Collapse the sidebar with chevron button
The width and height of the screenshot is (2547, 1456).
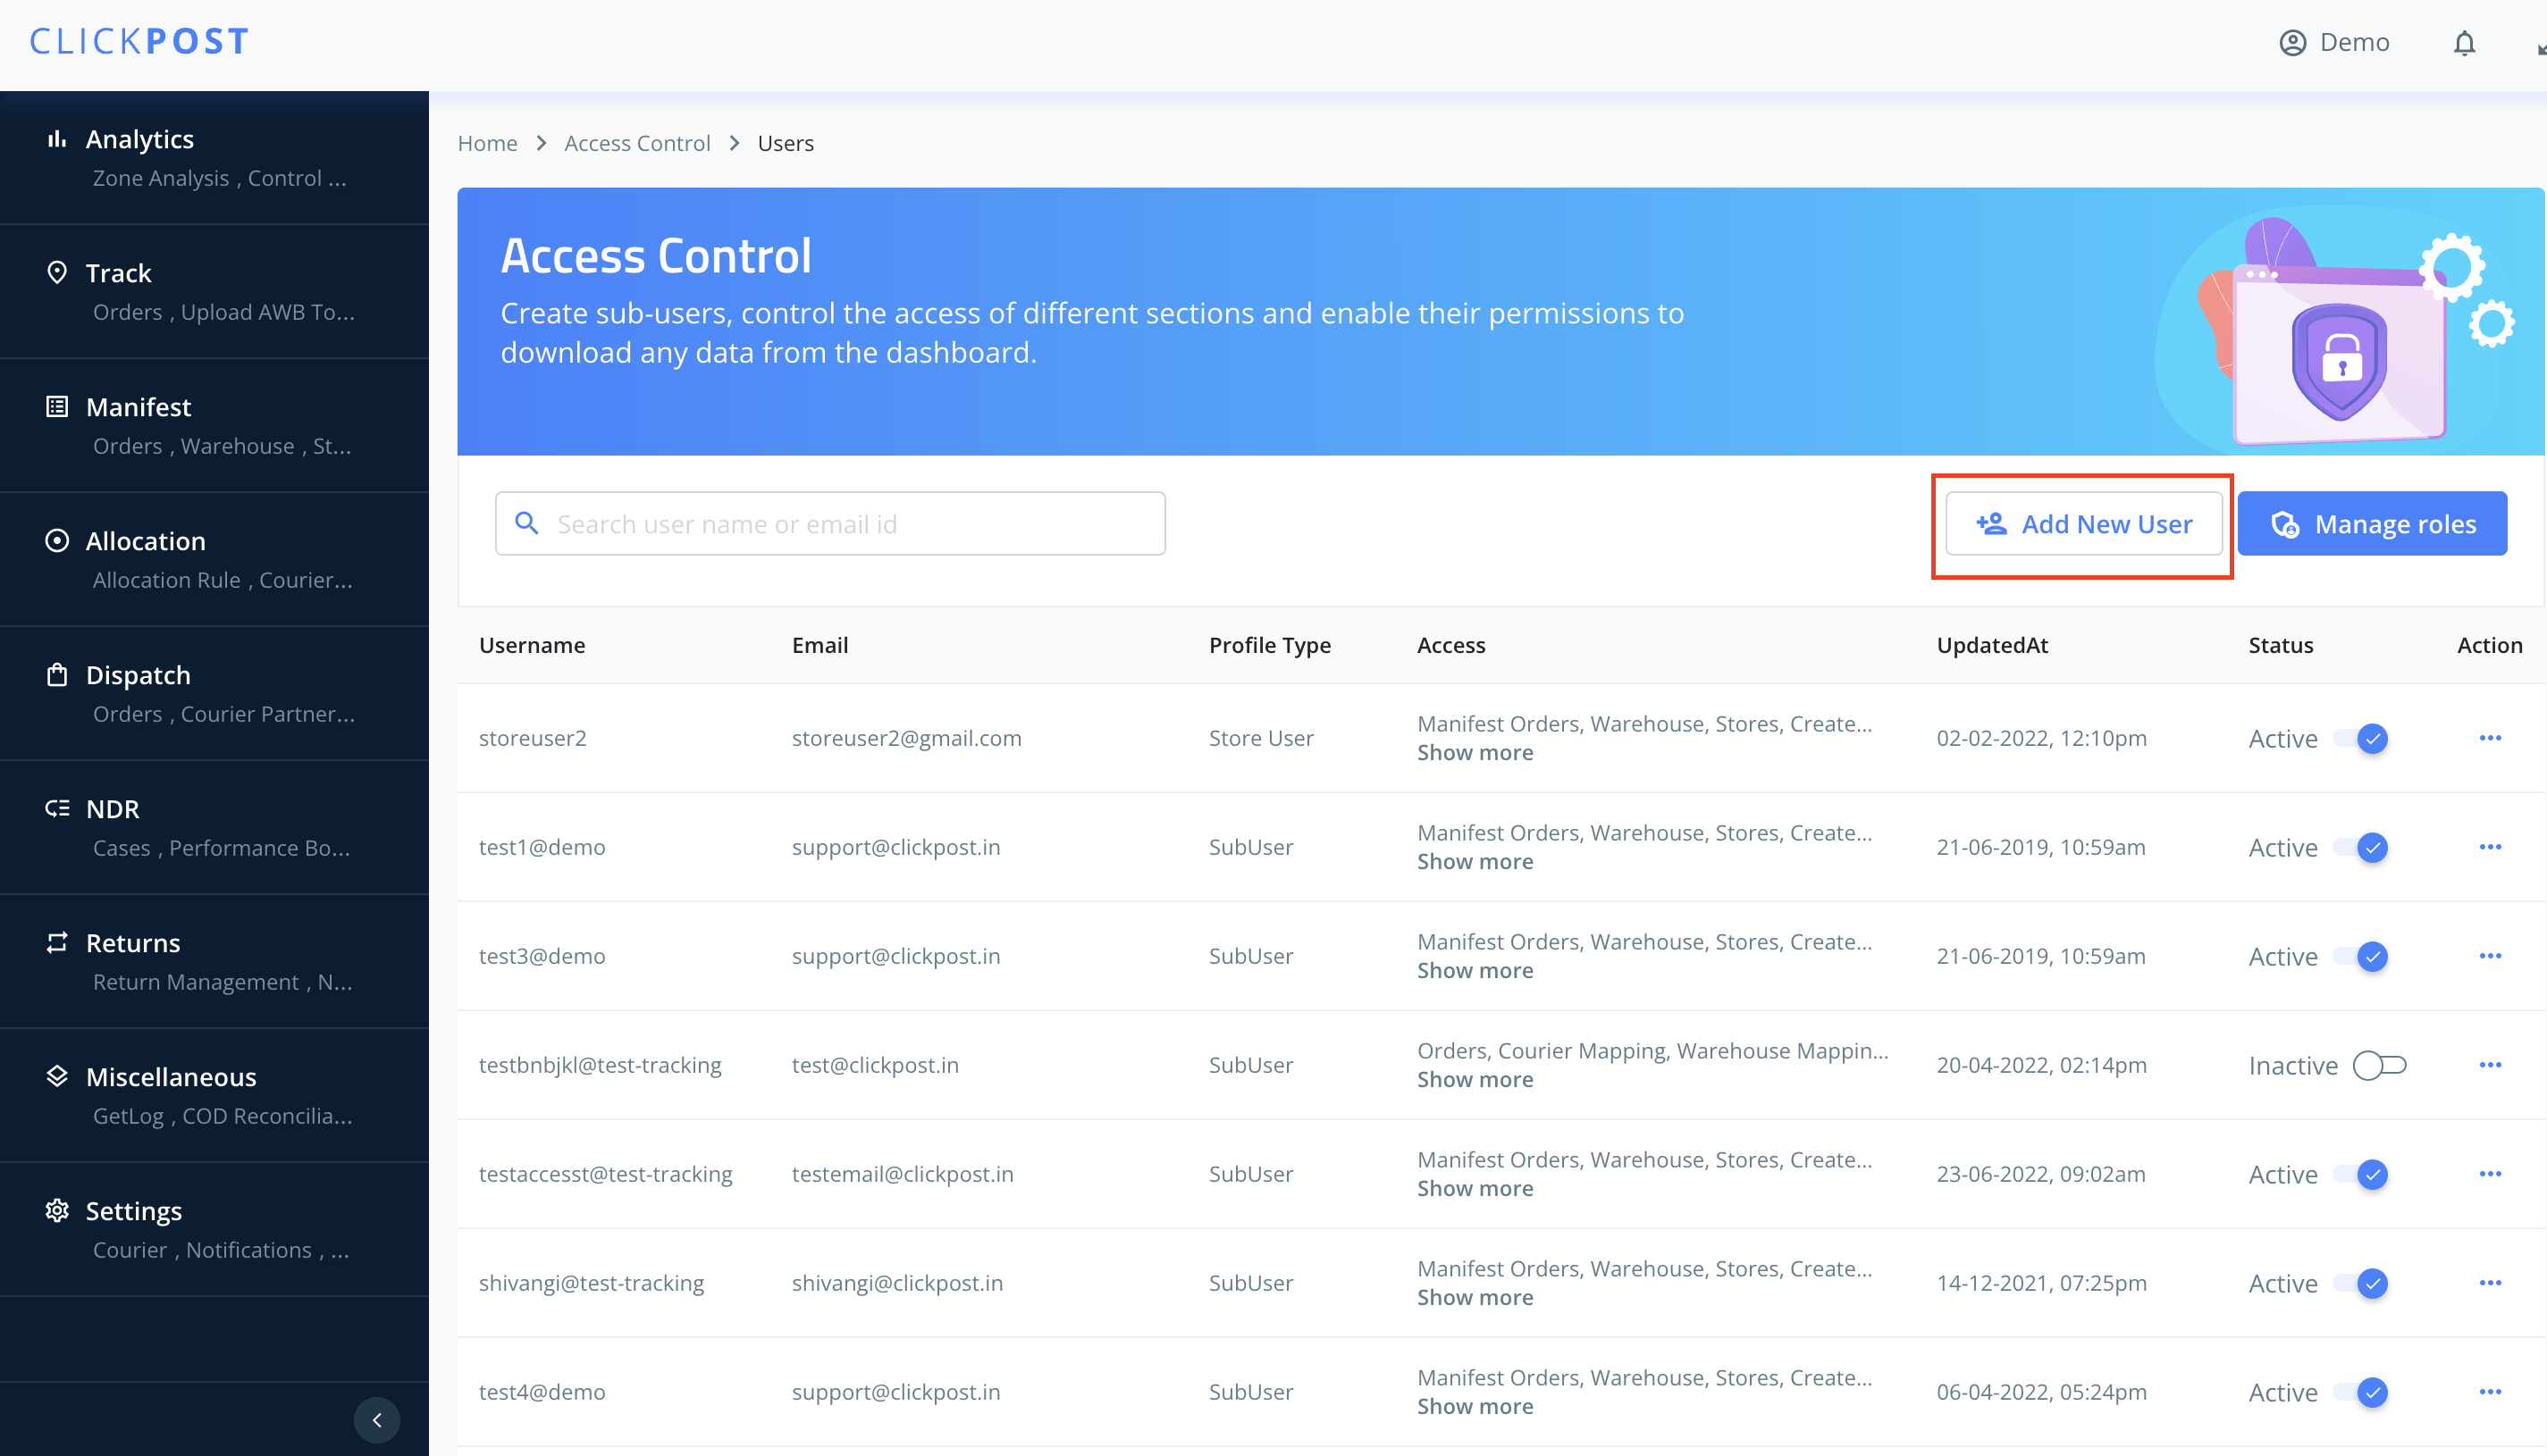tap(377, 1419)
